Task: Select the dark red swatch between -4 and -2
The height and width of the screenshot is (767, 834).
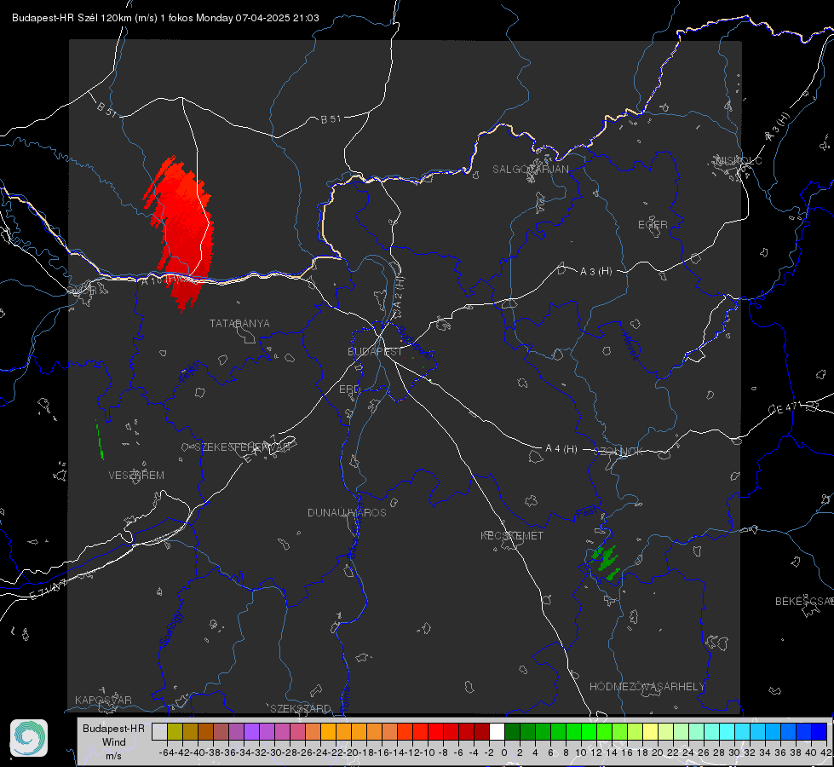Action: pyautogui.click(x=481, y=731)
